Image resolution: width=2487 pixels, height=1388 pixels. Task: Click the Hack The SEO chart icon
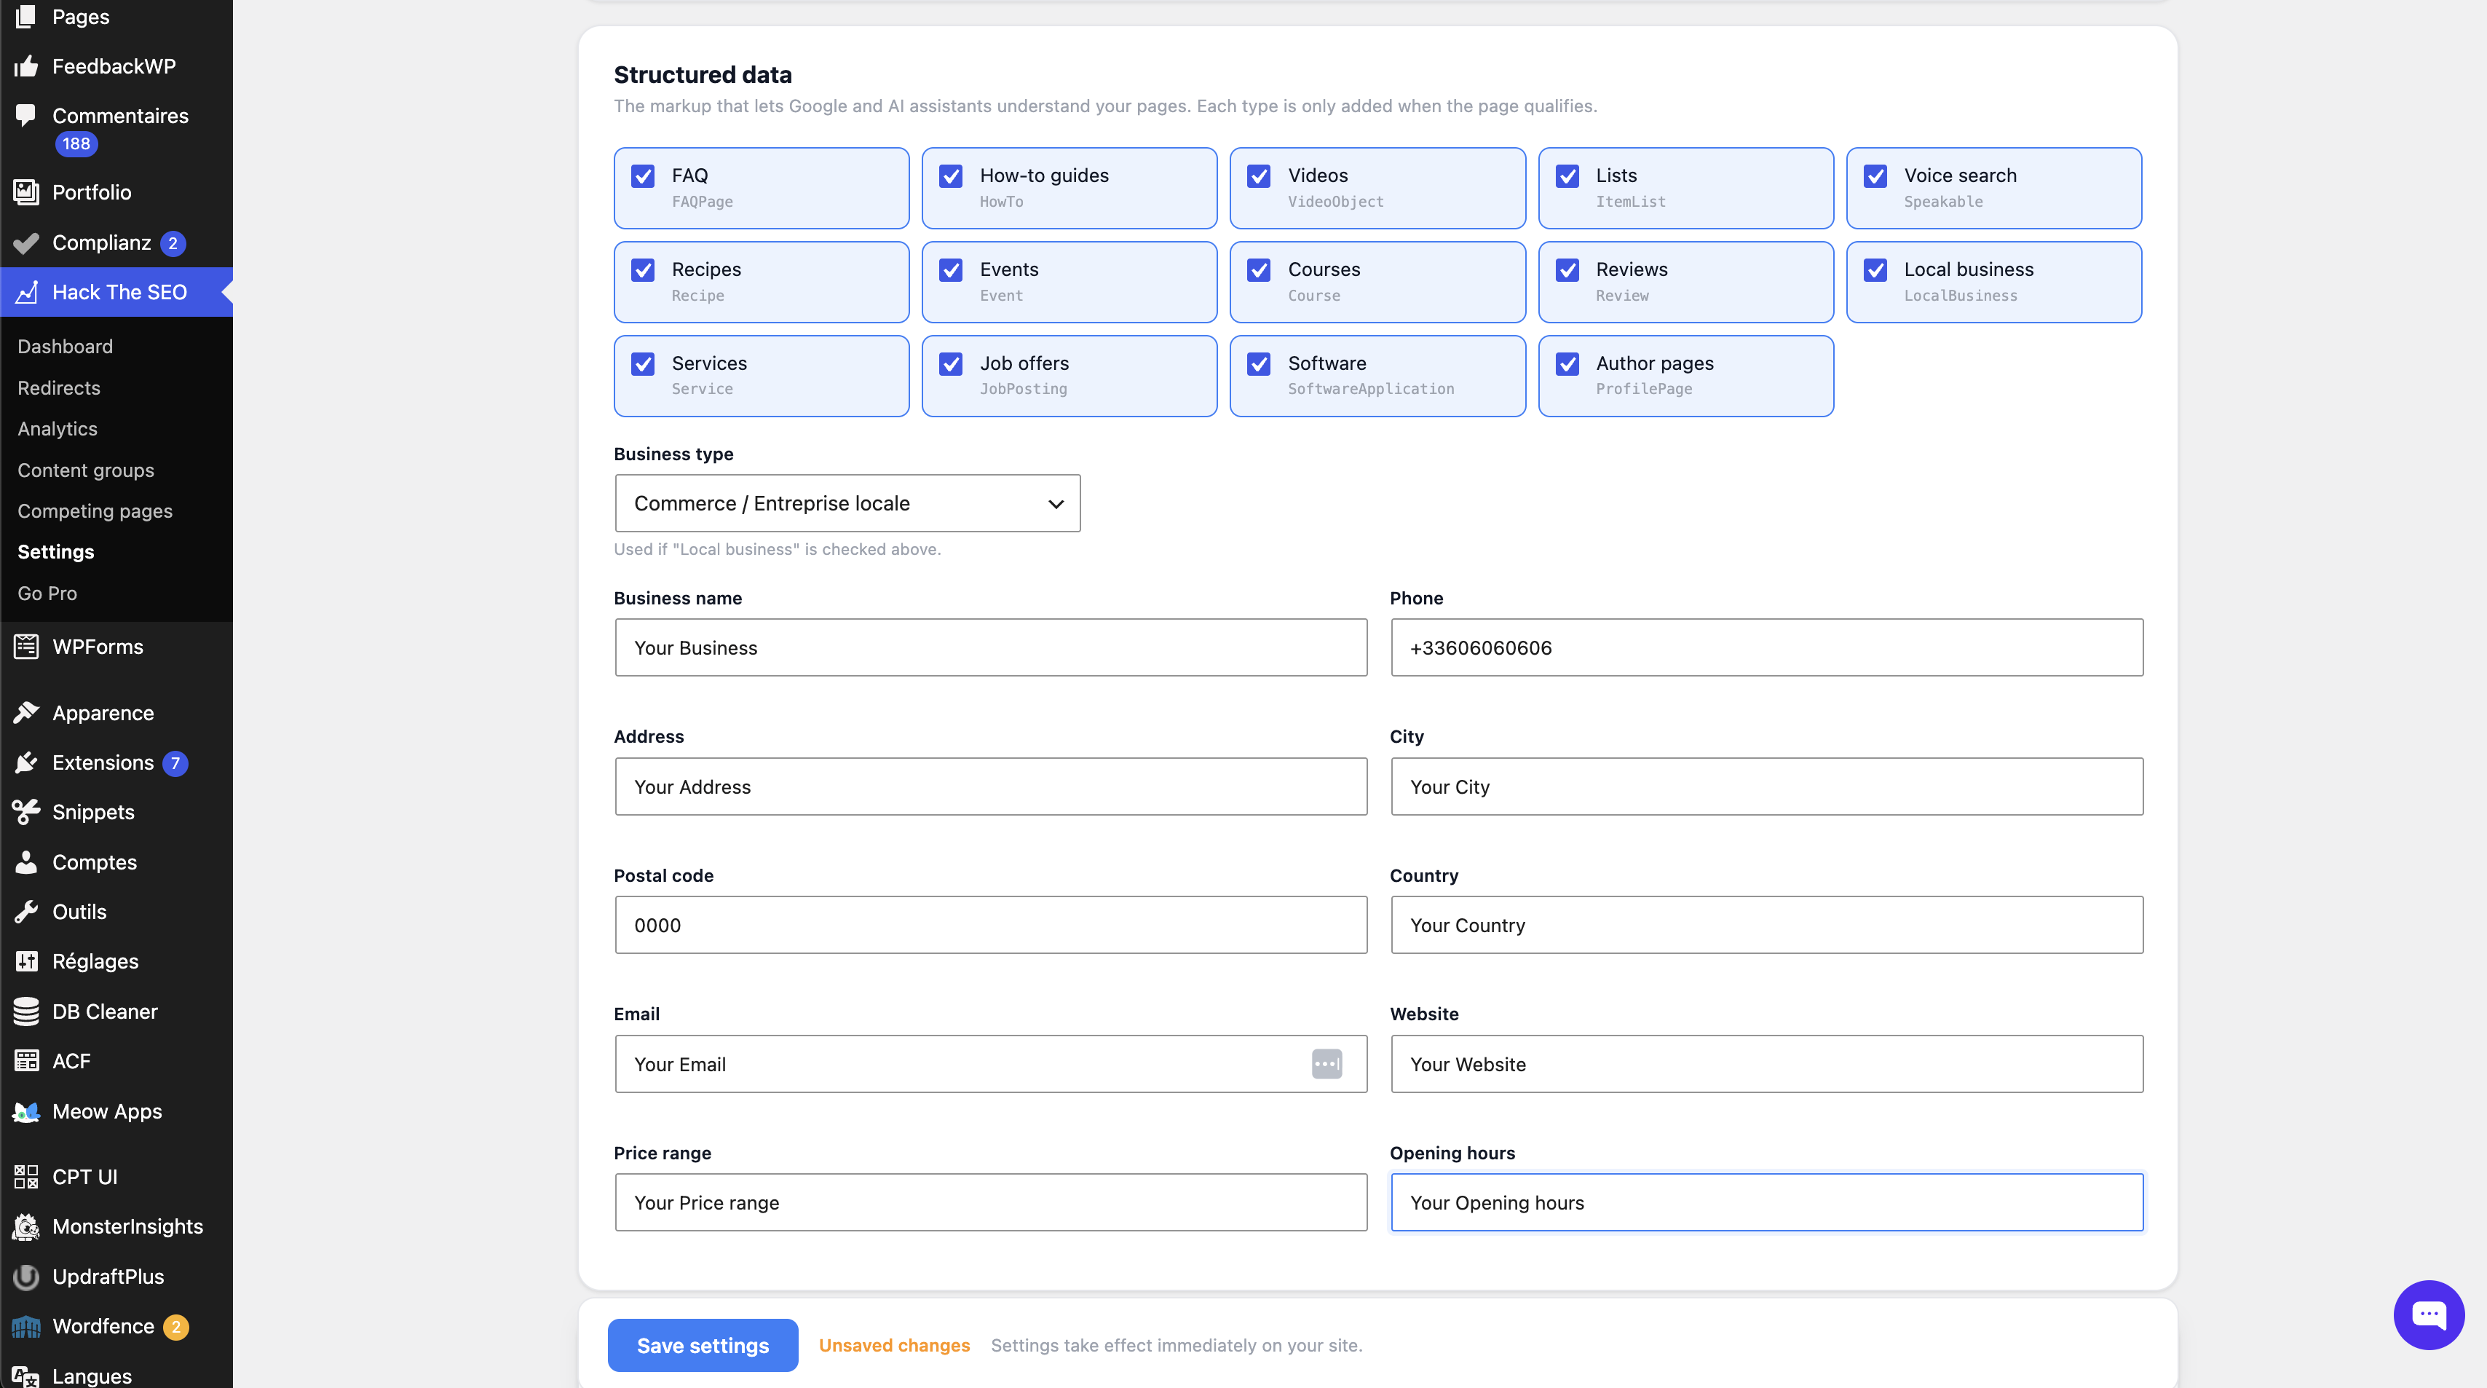[26, 292]
